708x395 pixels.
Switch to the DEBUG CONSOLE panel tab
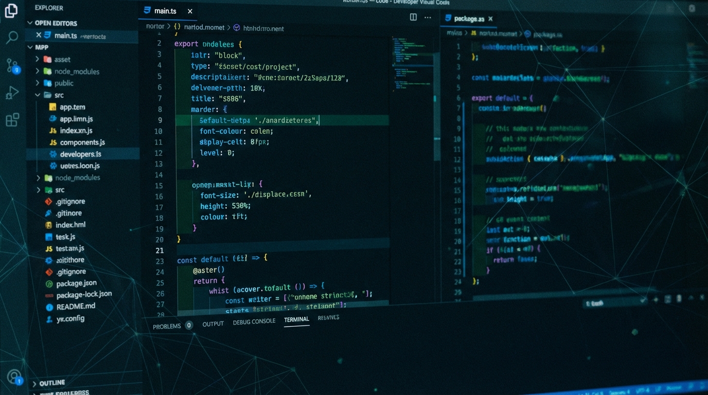pos(254,321)
